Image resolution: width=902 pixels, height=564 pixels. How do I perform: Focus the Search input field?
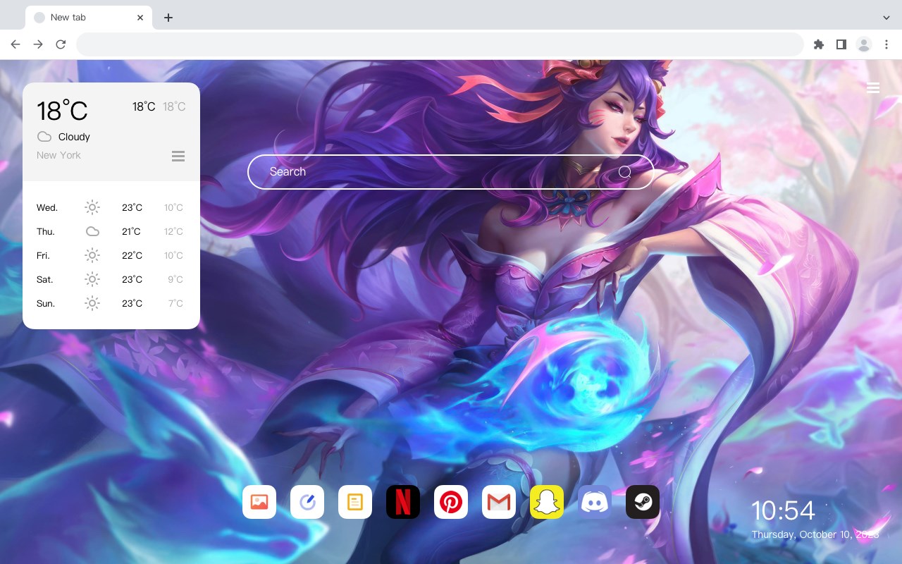click(451, 172)
